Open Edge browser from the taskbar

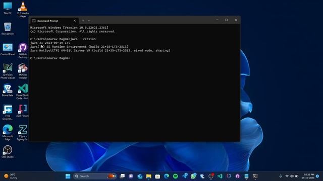point(167,176)
